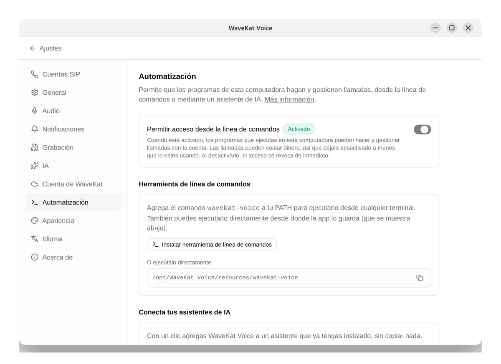Disable command line access toggle
Screen dimensions: 501x364
422,129
